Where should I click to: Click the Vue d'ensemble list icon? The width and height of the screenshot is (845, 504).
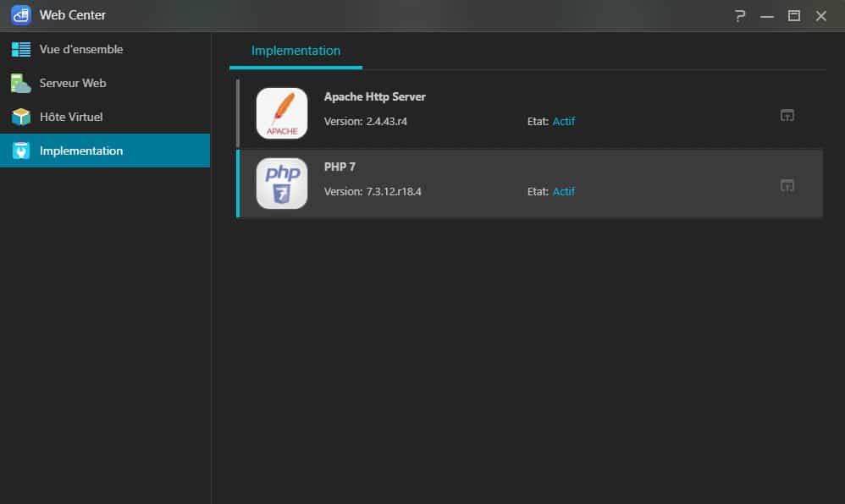pyautogui.click(x=21, y=50)
